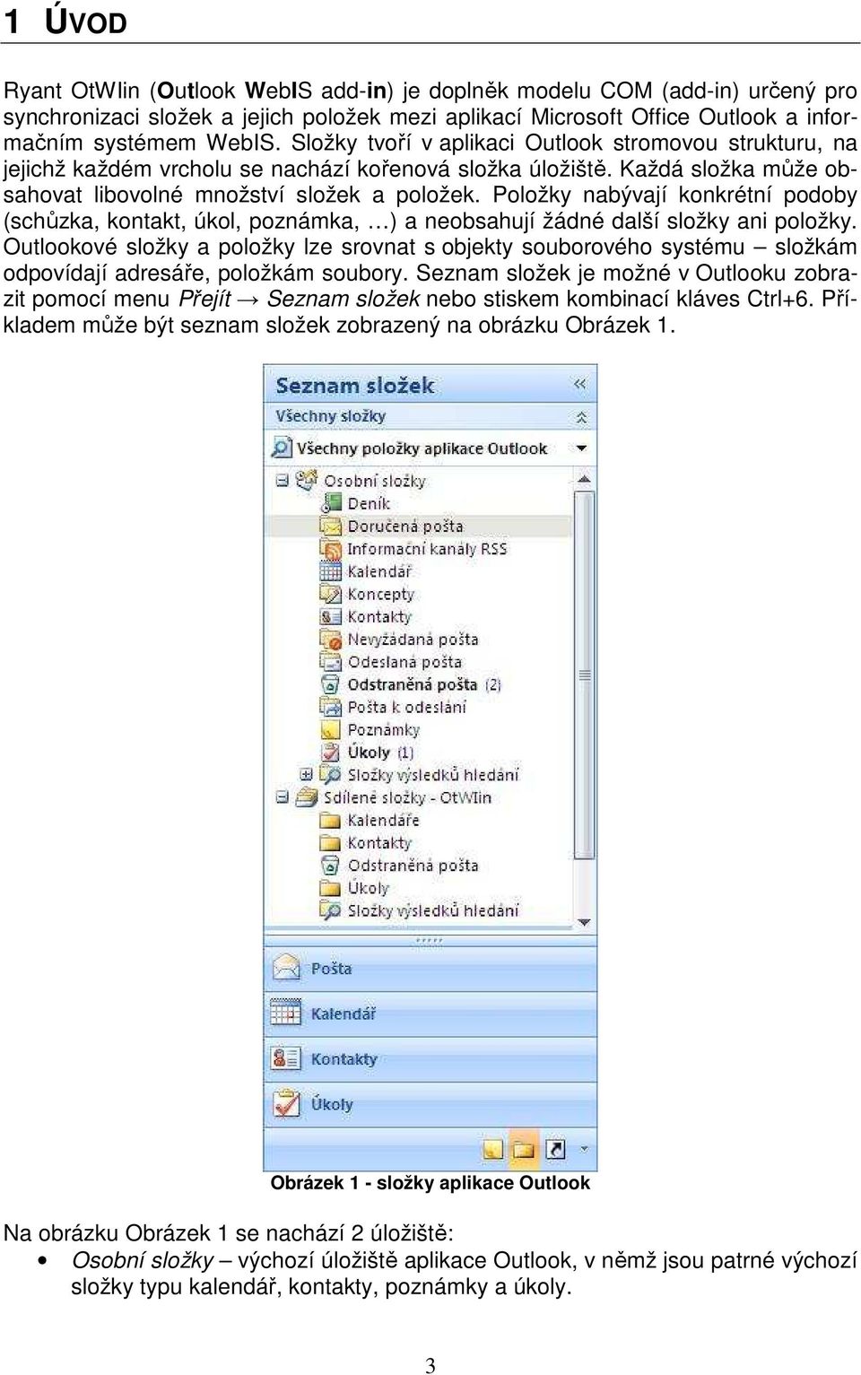Click the Pošta k odeslání outbox icon
The width and height of the screenshot is (861, 1375).
(331, 707)
